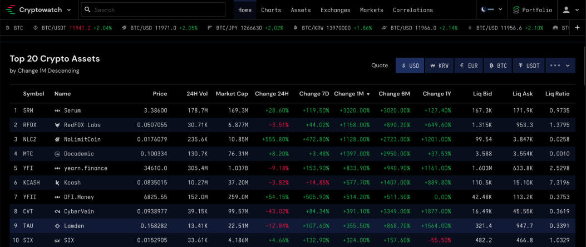Screen dimensions: 586x247
Task: Open the Assets tab
Action: tap(301, 10)
